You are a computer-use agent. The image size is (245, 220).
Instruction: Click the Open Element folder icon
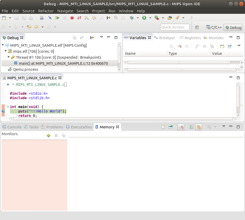click(170, 18)
